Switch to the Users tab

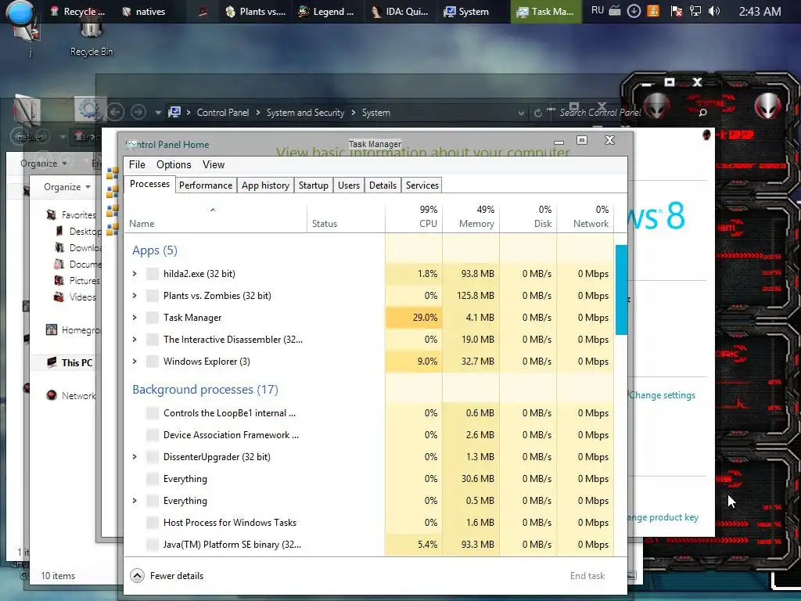coord(349,185)
